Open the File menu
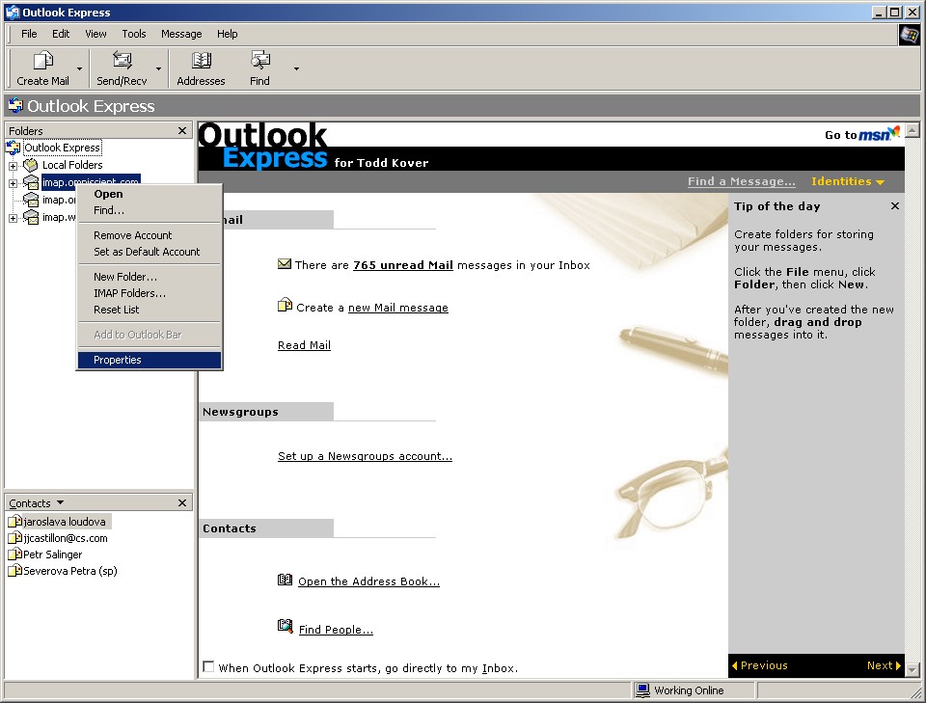 click(29, 34)
